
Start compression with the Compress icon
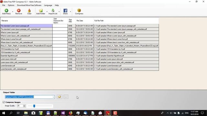[79, 11]
